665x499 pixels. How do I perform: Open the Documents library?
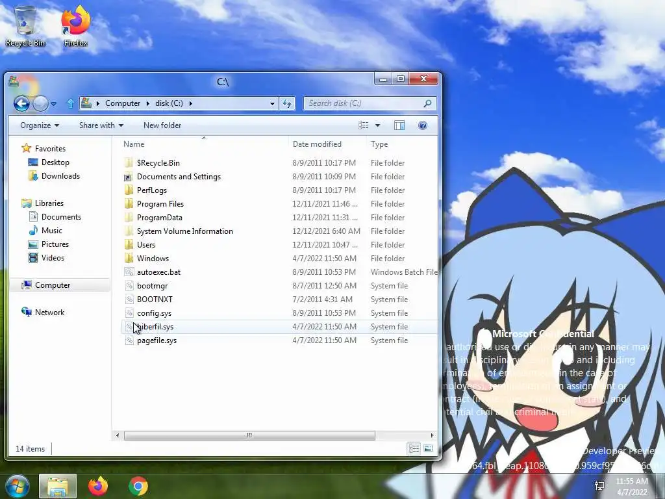(61, 217)
